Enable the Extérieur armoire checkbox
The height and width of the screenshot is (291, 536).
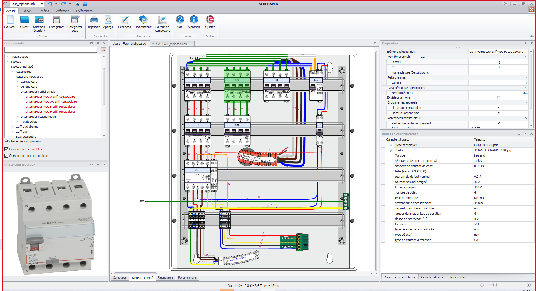498,98
